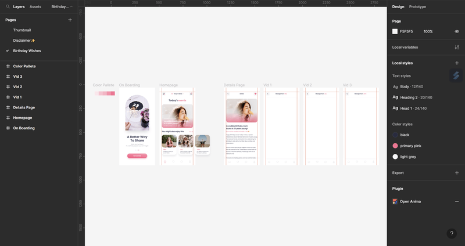Click the 'Export' section heading
This screenshot has height=246, width=465.
(398, 173)
